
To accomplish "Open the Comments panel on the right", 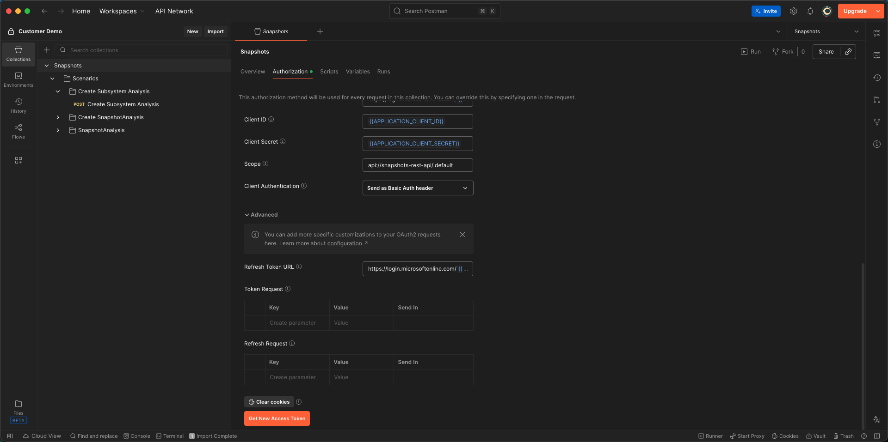I will (x=876, y=55).
